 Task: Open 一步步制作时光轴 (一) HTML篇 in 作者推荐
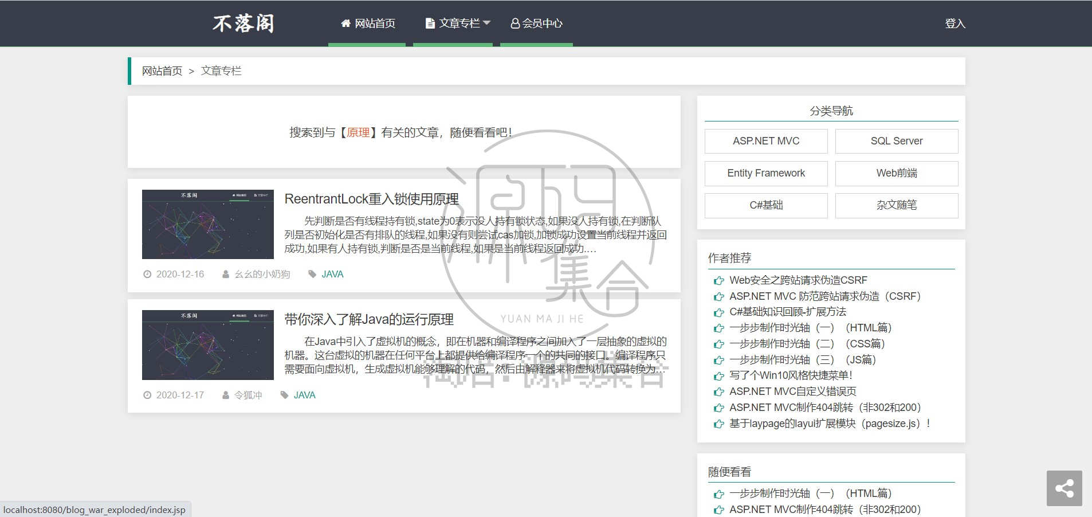[811, 328]
